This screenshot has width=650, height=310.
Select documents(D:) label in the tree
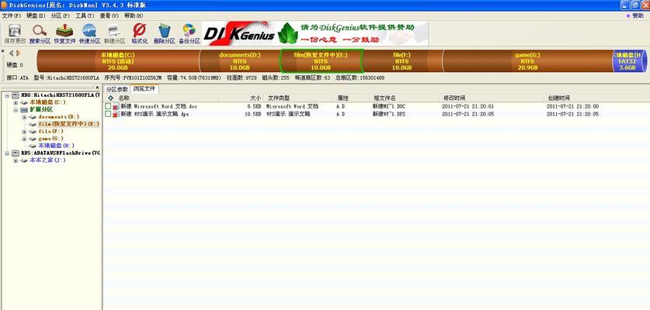click(x=59, y=117)
